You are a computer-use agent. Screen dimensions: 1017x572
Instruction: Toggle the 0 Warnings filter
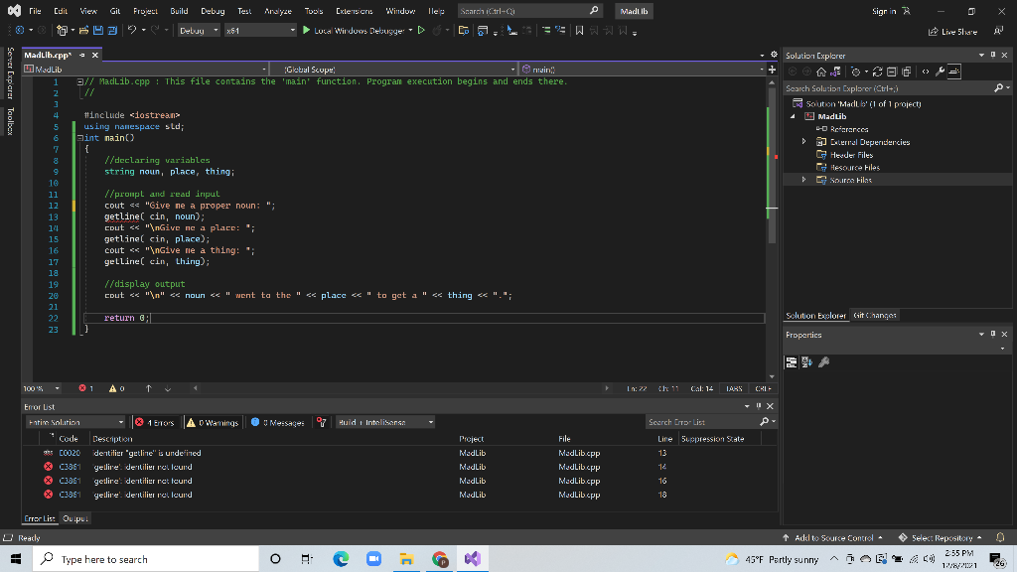coord(212,422)
